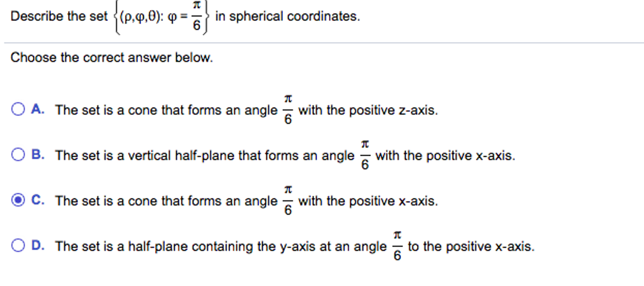
Task: Click the bold letter A label
Action: coord(37,109)
